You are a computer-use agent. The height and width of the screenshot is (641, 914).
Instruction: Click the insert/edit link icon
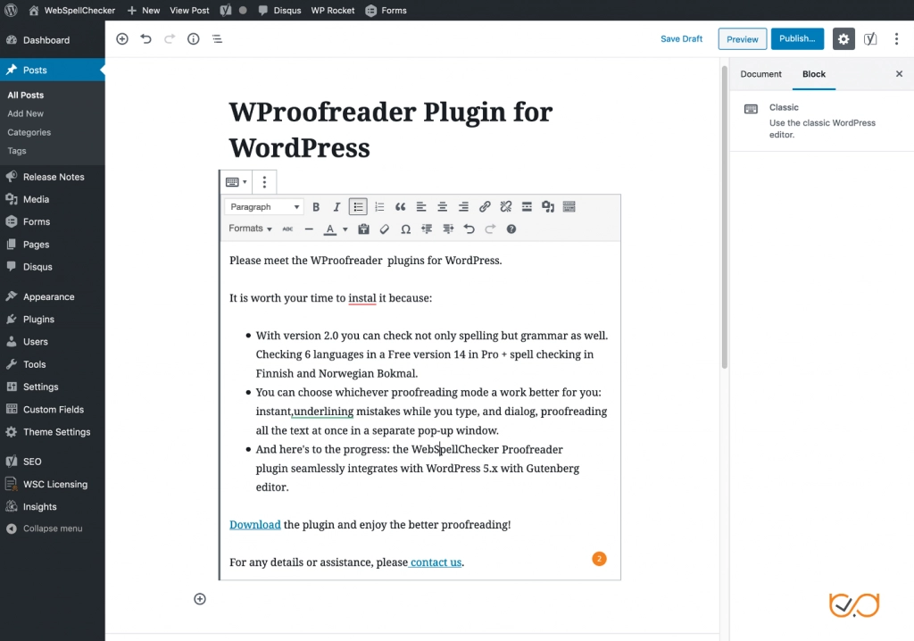(485, 206)
